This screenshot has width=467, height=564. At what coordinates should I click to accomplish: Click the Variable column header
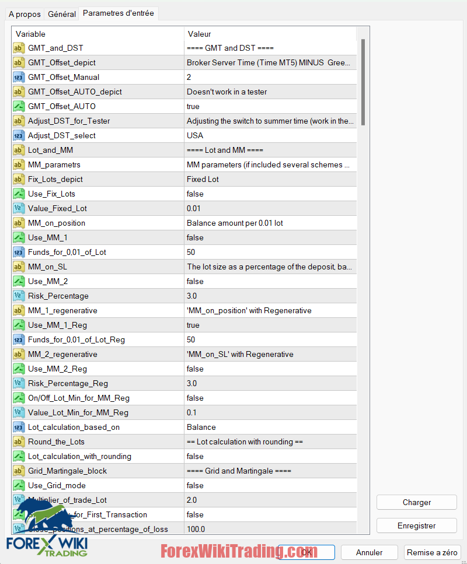pyautogui.click(x=98, y=34)
